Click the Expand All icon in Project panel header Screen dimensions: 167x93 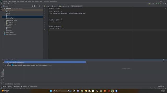(x=34, y=6)
